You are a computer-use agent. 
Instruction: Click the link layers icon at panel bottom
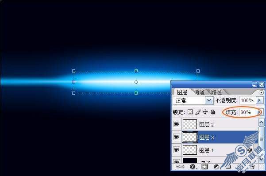(x=180, y=167)
